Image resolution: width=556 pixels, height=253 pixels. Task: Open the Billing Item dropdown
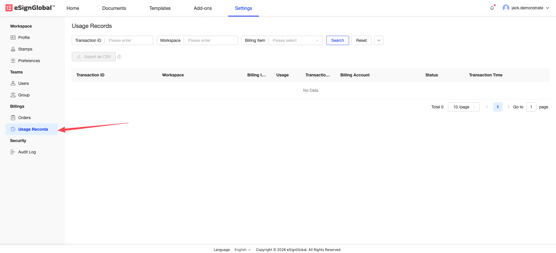(296, 40)
